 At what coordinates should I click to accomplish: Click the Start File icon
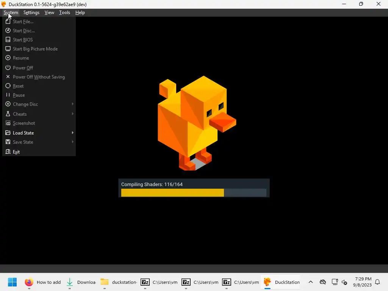8,22
